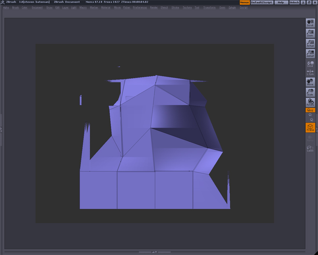
Task: Click the Help button
Action: click(x=281, y=2)
